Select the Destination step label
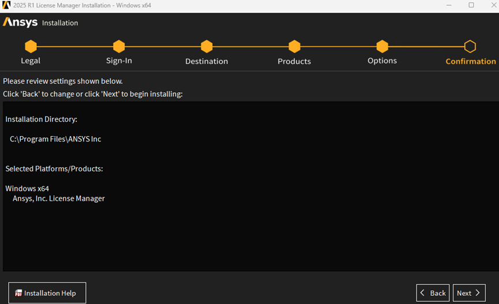Screen dimensions: 499x304 pos(207,61)
